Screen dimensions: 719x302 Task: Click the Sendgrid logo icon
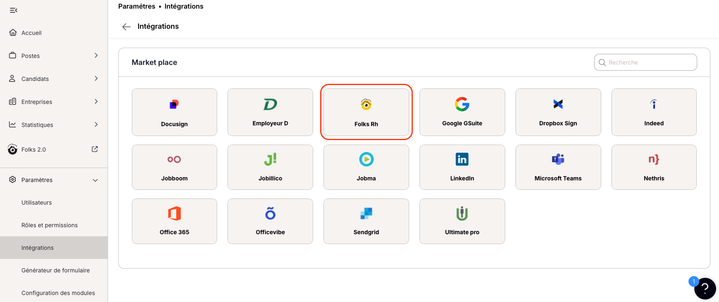point(366,214)
